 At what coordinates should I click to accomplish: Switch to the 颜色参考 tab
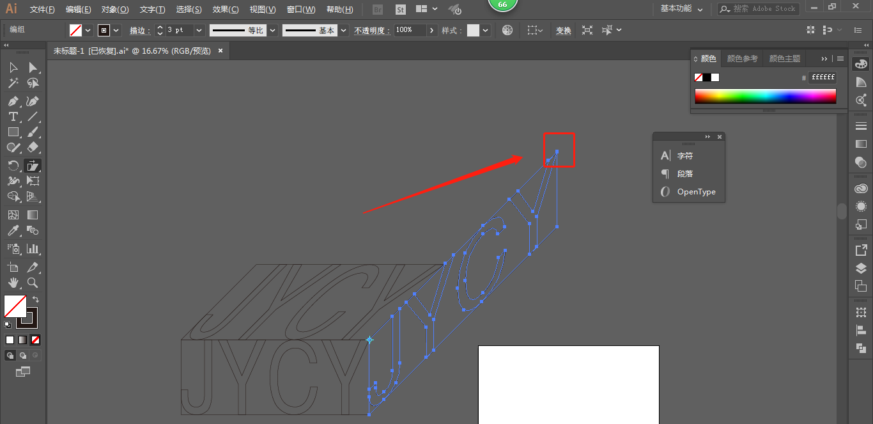click(x=742, y=58)
